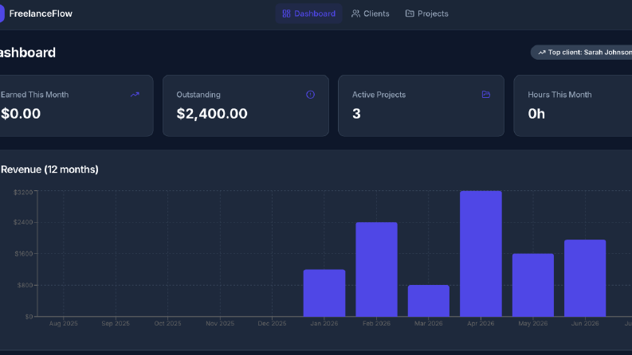Click the trending-up icon on Earned This Month card
Screen dimensions: 632x355
(135, 95)
